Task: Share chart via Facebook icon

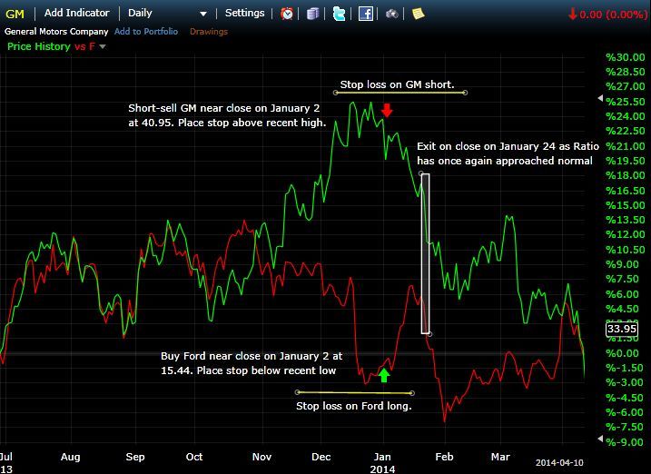Action: pos(365,14)
